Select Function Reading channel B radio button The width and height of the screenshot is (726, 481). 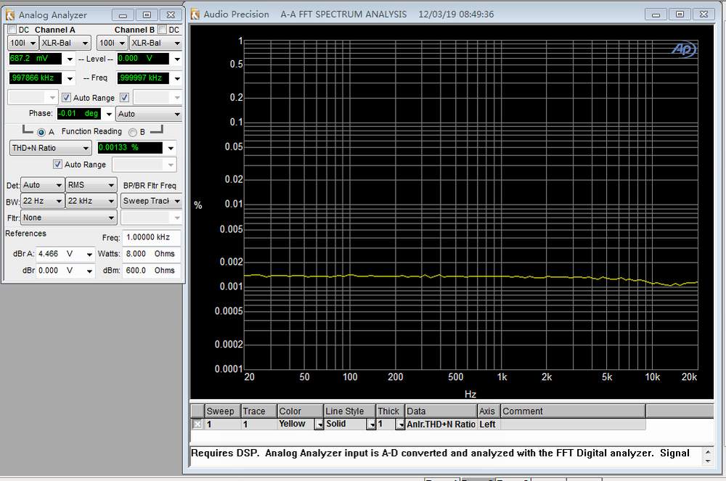133,132
